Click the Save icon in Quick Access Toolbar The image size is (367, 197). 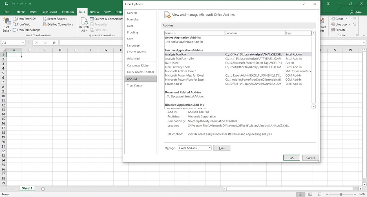click(7, 4)
